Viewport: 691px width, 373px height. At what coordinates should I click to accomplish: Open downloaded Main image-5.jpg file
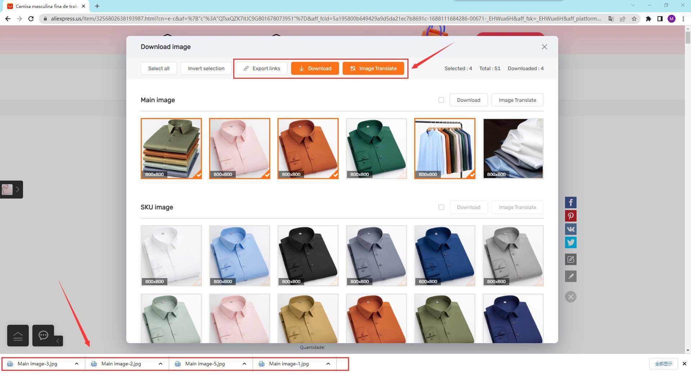click(205, 364)
